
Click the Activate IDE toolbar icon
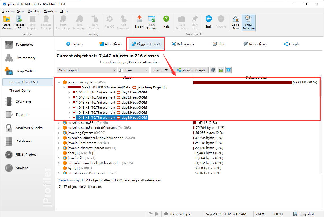click(x=19, y=23)
